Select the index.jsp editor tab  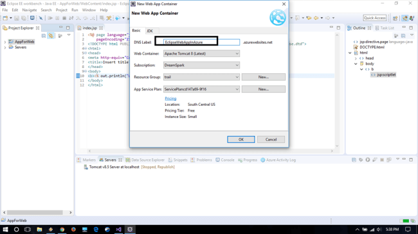coord(89,28)
